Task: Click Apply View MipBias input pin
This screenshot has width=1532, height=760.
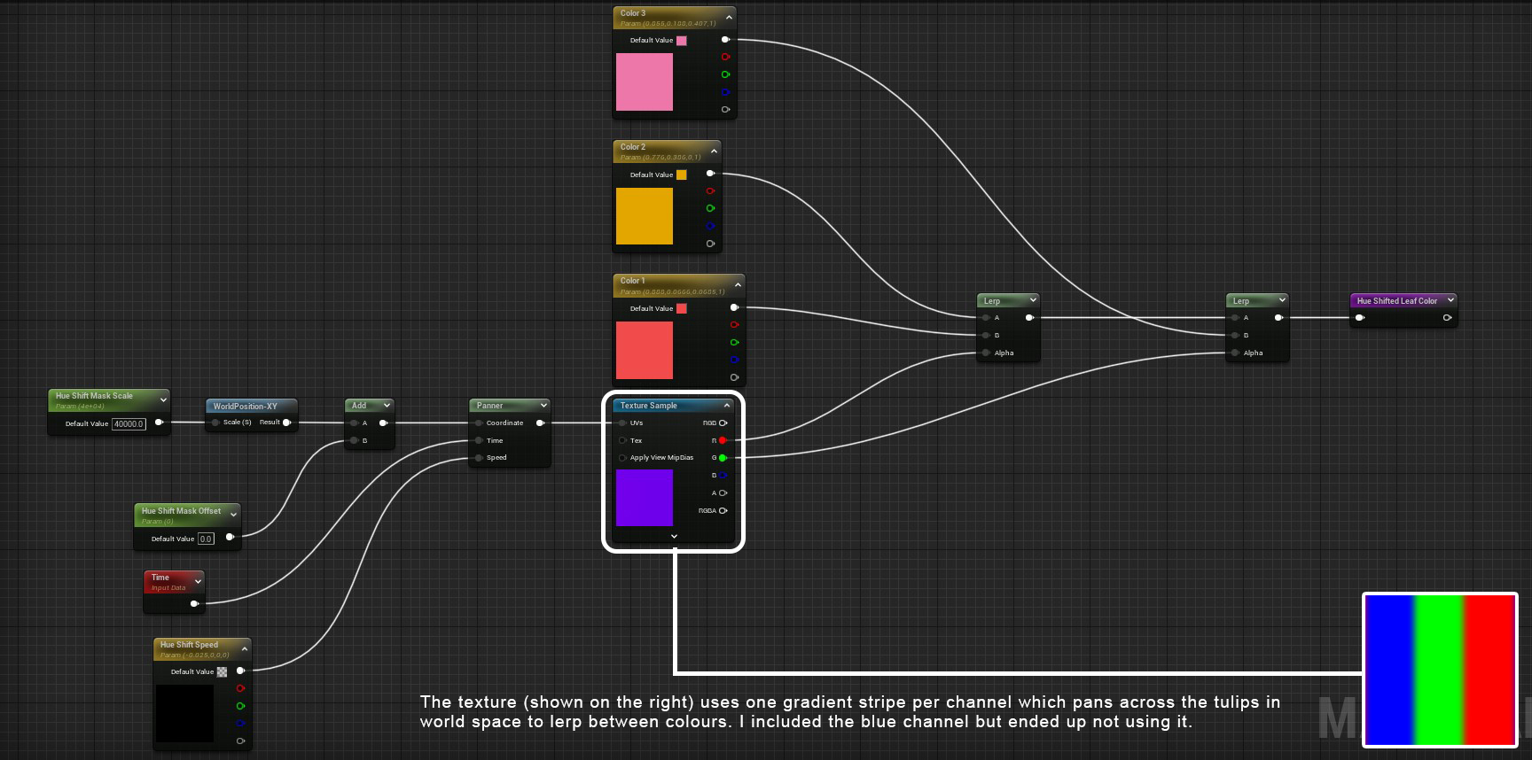Action: [x=622, y=458]
